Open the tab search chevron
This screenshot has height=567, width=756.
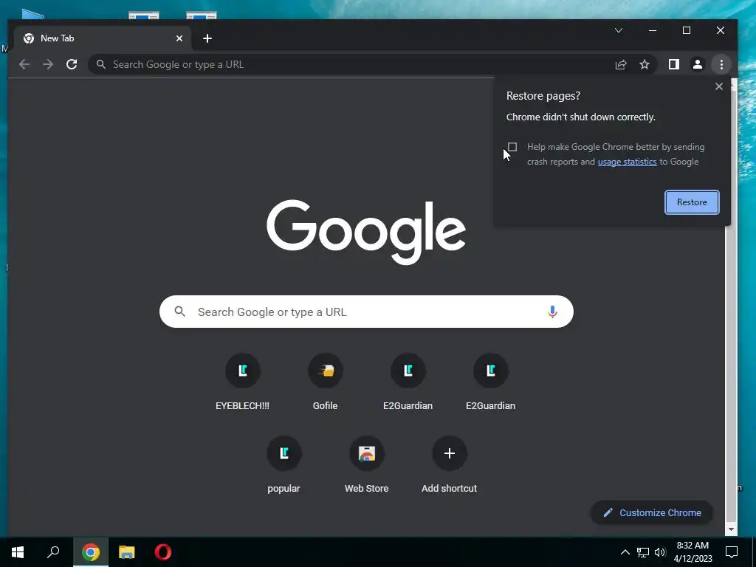619,30
